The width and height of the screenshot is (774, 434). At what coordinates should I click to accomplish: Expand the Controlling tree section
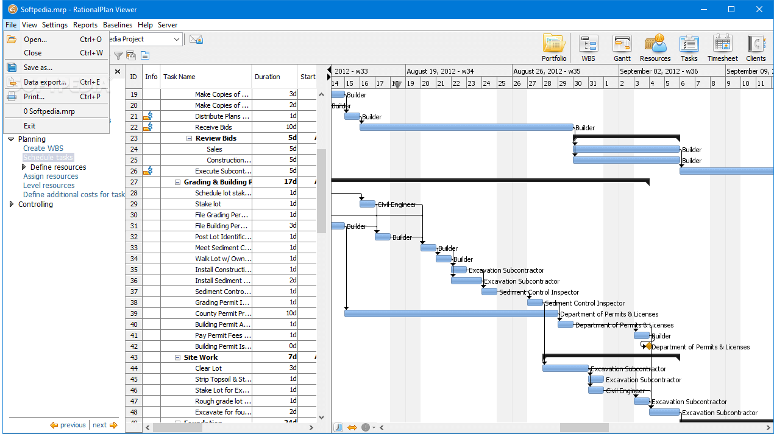point(12,205)
